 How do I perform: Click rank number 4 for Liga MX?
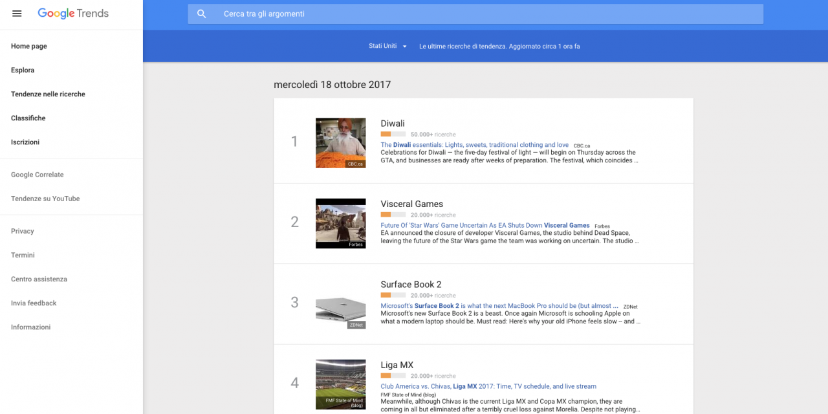point(294,383)
